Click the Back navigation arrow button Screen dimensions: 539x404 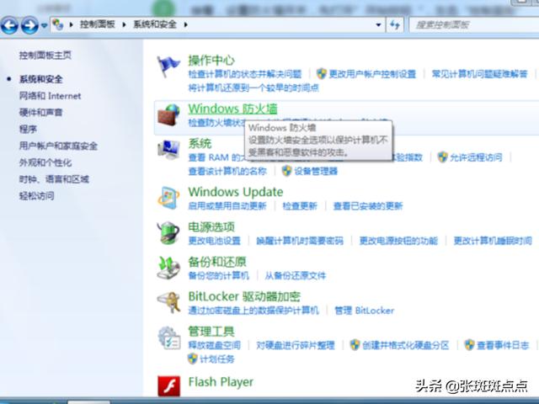coord(9,25)
